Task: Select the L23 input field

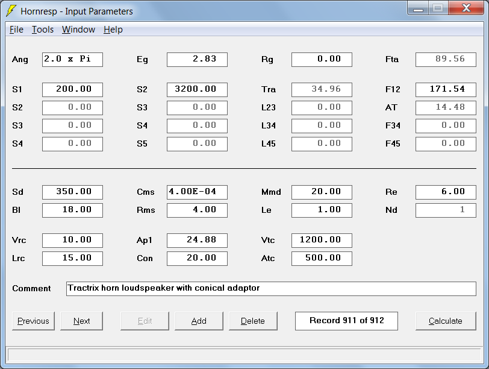Action: (322, 108)
